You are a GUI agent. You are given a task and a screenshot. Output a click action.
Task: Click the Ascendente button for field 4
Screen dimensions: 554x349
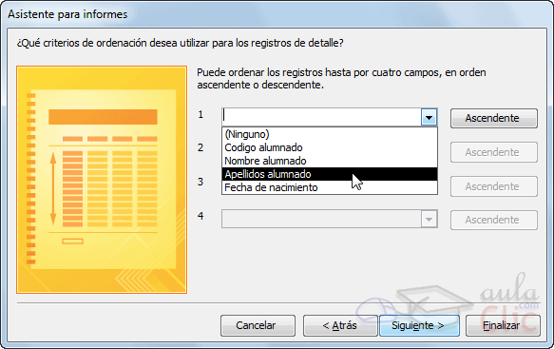point(493,220)
